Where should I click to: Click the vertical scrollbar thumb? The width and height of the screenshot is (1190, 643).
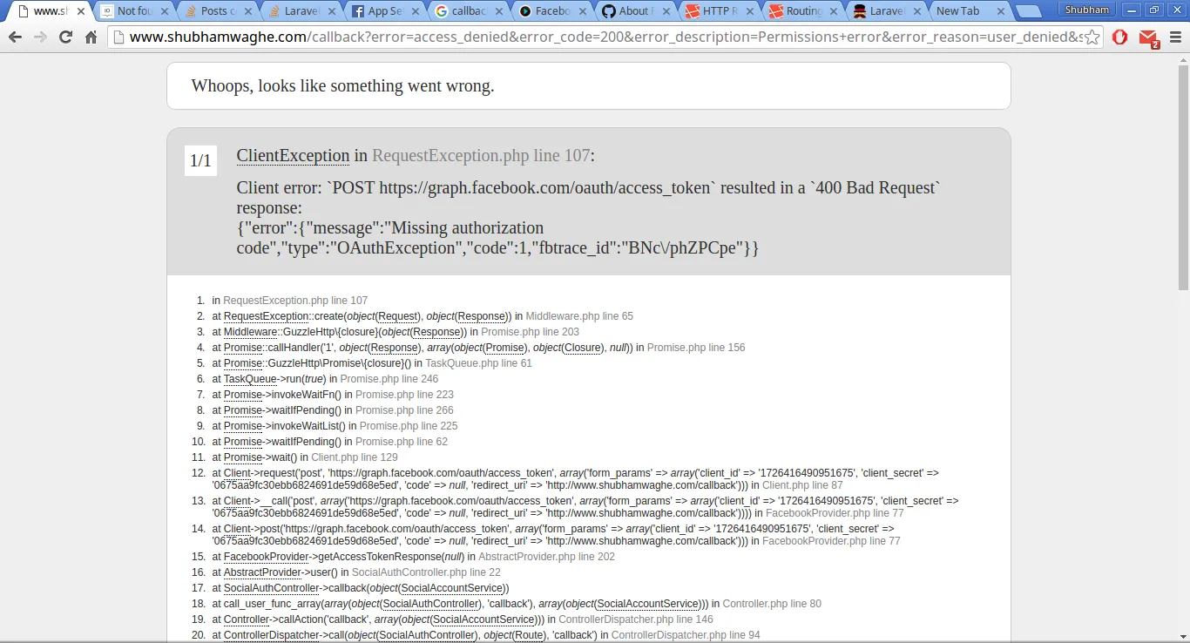point(1183,179)
